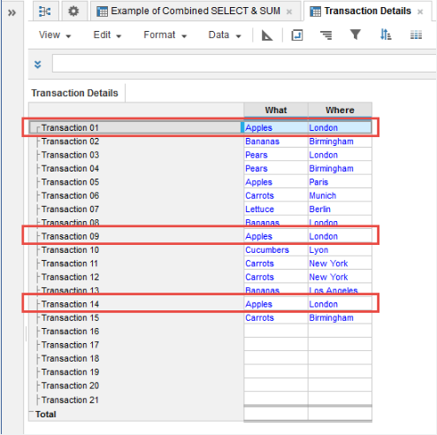Open the hierarchy diagram icon tab
437x435 pixels.
pos(45,11)
